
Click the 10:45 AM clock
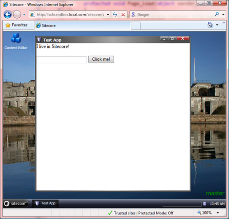[x=217, y=204]
